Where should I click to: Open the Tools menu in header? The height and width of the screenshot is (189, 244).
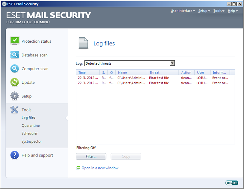(x=219, y=11)
